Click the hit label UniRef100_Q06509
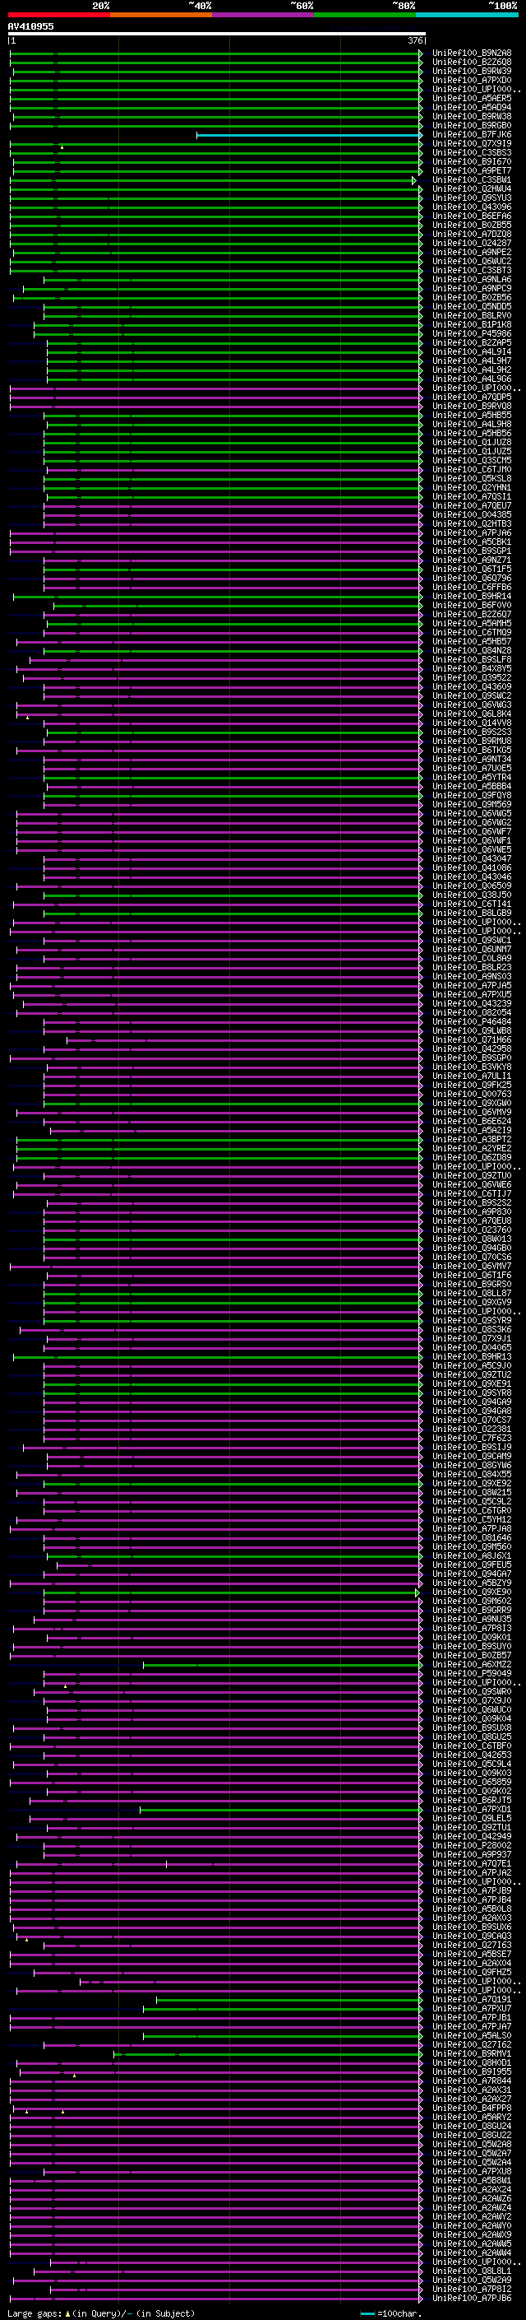This screenshot has width=526, height=2320. [x=472, y=886]
